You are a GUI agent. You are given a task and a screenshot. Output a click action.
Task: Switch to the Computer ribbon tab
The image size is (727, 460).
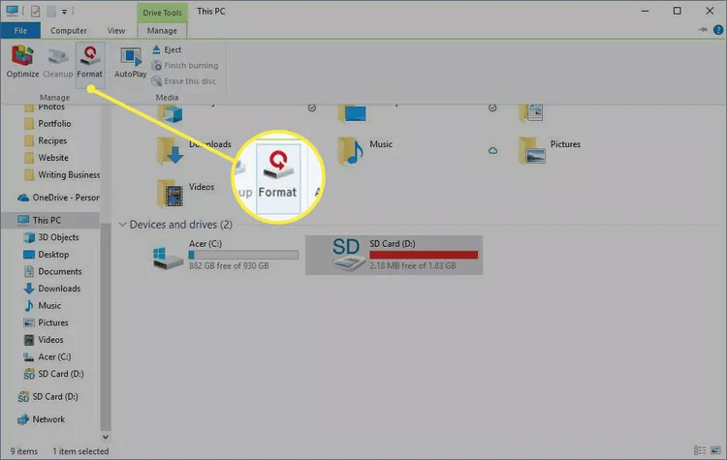point(69,30)
